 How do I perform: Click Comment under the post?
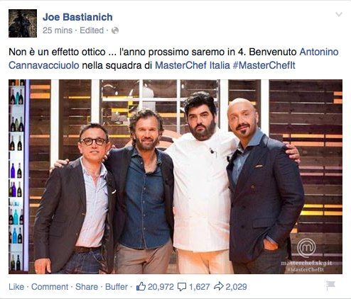(x=50, y=287)
